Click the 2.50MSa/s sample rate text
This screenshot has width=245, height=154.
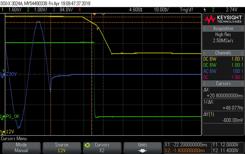(223, 41)
